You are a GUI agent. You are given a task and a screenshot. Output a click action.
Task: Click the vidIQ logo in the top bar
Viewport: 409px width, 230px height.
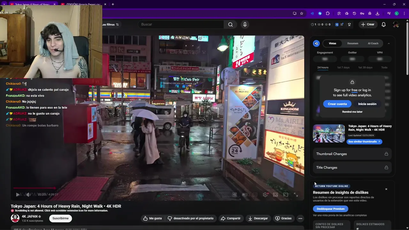pos(337,25)
